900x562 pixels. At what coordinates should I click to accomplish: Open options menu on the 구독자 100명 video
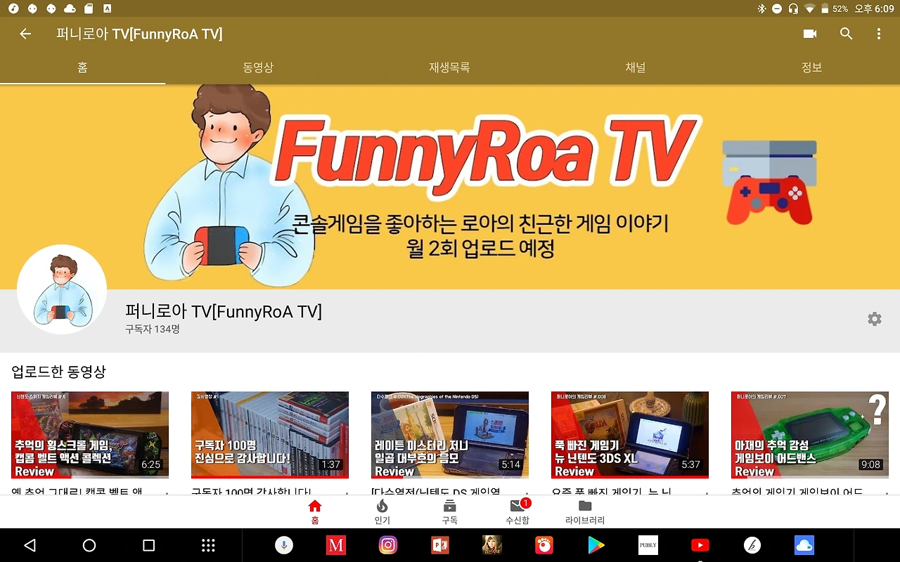click(x=348, y=495)
